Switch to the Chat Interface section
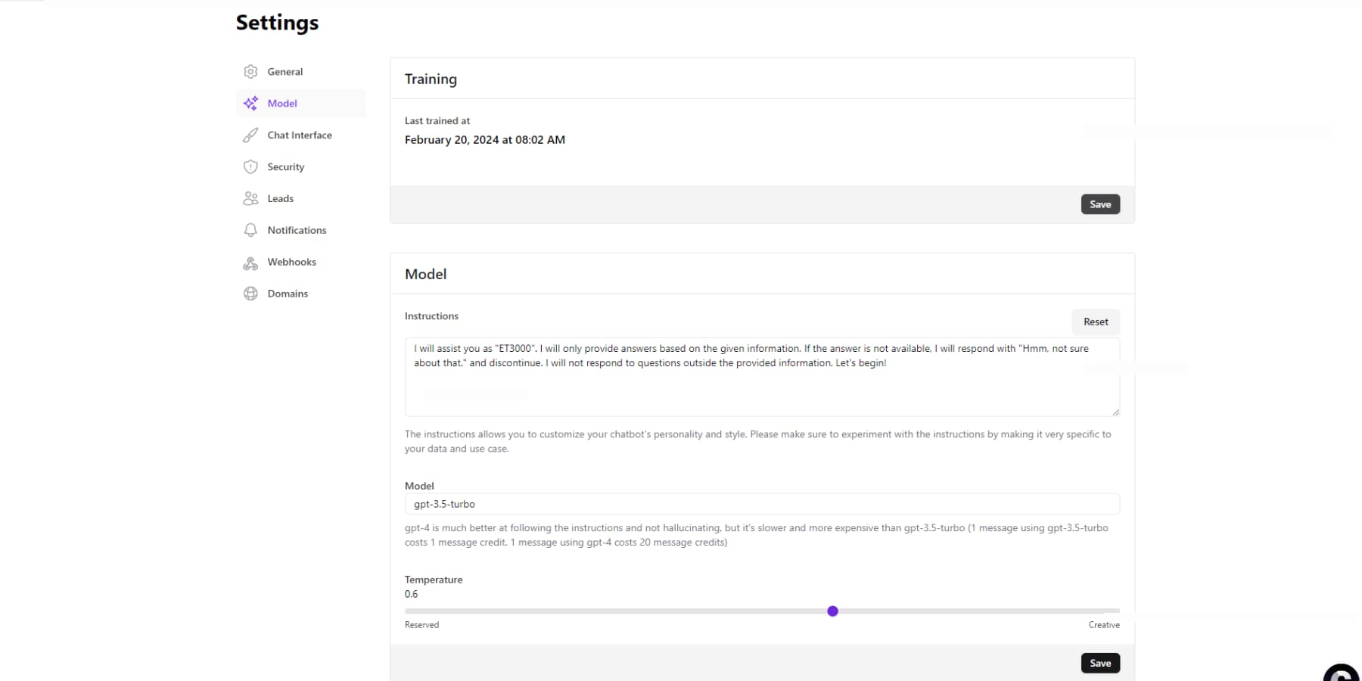The width and height of the screenshot is (1362, 681). pos(300,135)
